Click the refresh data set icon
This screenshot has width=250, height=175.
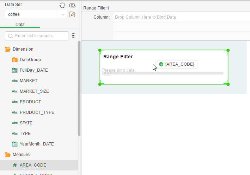(62, 5)
